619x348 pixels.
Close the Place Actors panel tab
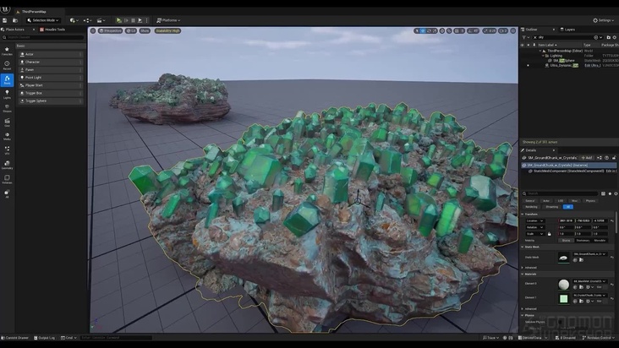pyautogui.click(x=34, y=30)
